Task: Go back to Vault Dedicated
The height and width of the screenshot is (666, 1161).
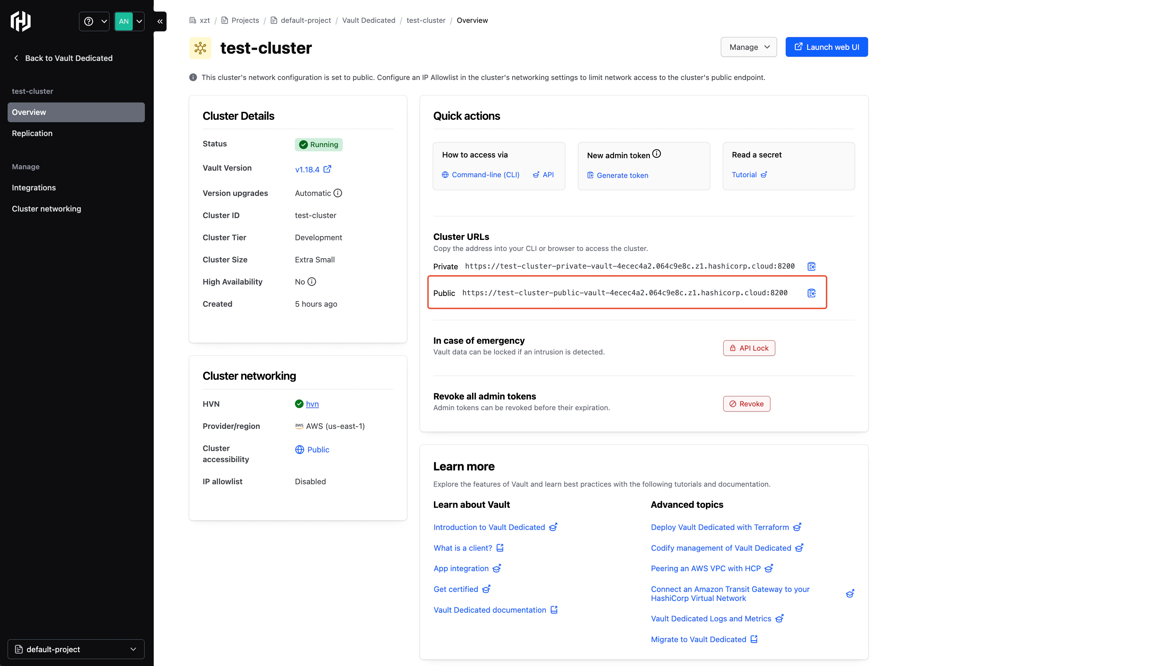Action: coord(63,58)
